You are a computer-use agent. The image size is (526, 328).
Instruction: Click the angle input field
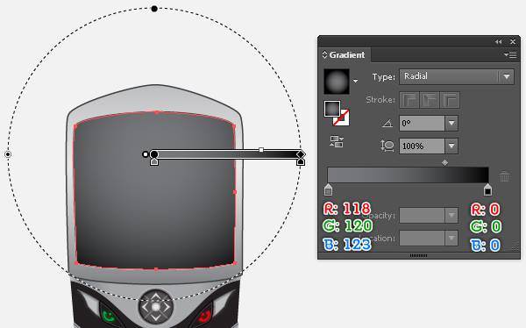(x=422, y=123)
